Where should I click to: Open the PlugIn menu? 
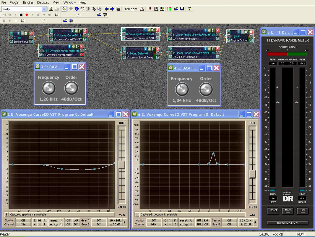[15, 2]
